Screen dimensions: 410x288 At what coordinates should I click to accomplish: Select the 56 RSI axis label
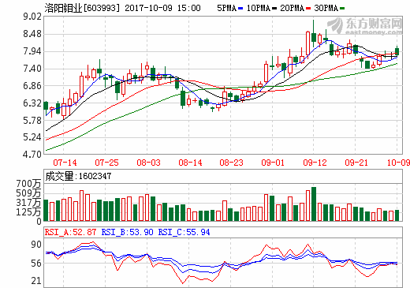36,264
